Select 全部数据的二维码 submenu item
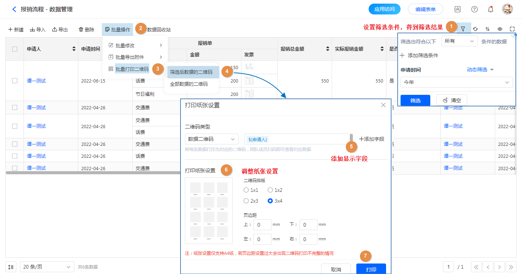This screenshot has height=274, width=522. (x=189, y=84)
